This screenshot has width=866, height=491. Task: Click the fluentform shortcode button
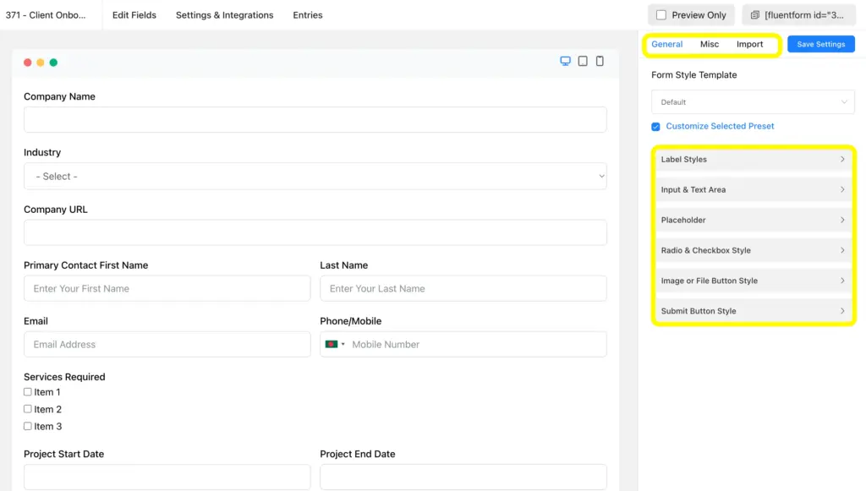click(798, 15)
